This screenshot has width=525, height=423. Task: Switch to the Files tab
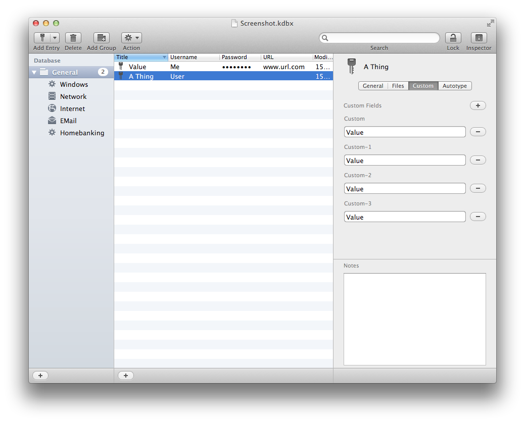tap(398, 86)
